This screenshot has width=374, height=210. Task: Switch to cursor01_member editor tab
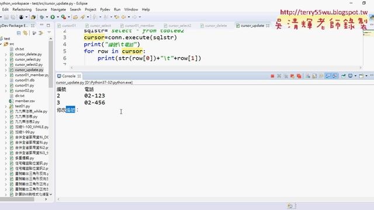(137, 26)
